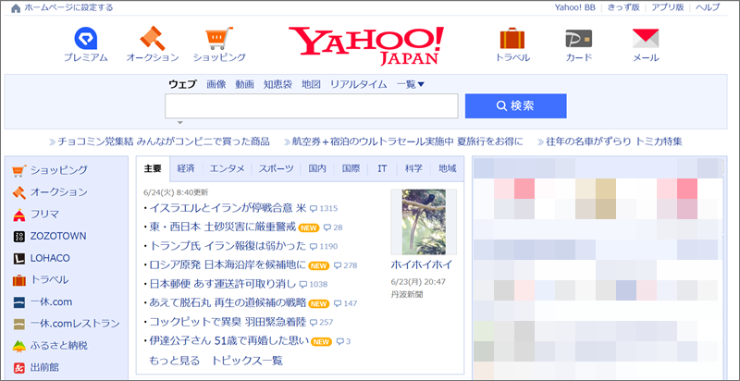Click the 一休.comレストラン sidebar icon
Image resolution: width=740 pixels, height=381 pixels.
click(18, 324)
